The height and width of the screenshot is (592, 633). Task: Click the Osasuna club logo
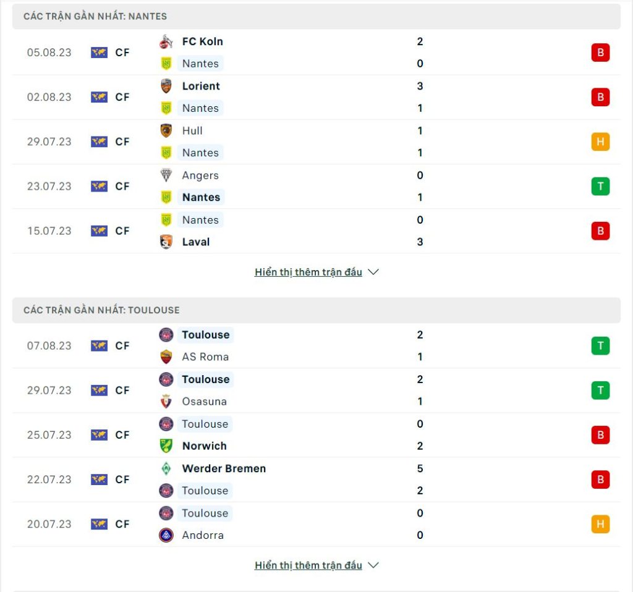pos(166,402)
